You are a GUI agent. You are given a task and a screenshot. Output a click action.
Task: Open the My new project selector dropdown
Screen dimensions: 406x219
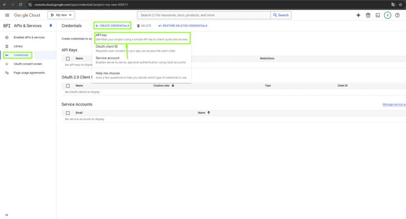tap(61, 15)
